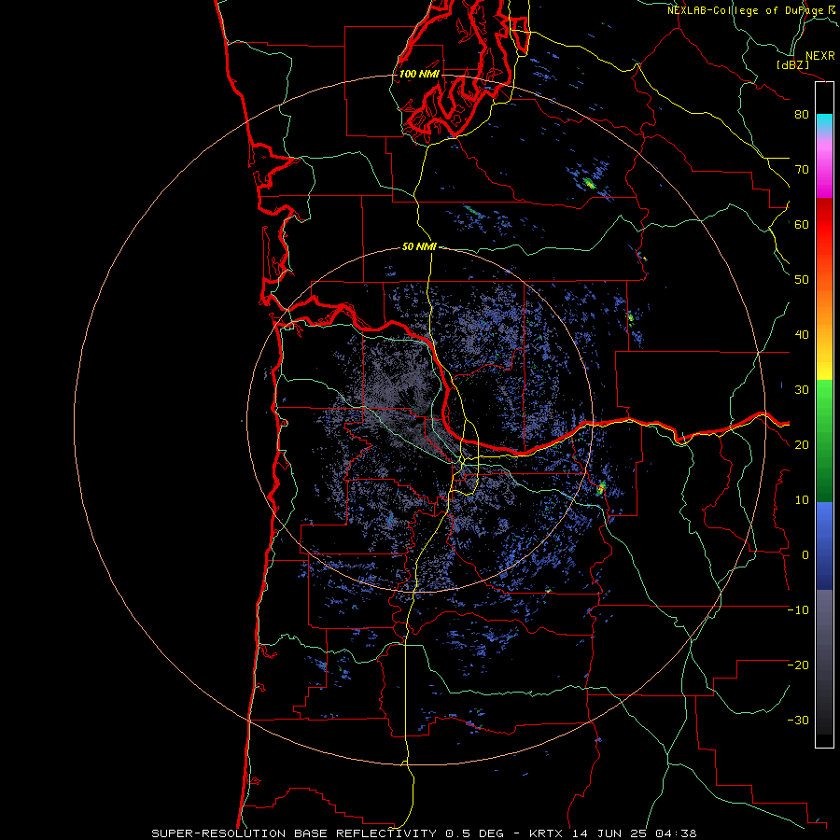Screen dimensions: 840x840
Task: Click the 40 value on the dBZ scale
Action: click(802, 335)
